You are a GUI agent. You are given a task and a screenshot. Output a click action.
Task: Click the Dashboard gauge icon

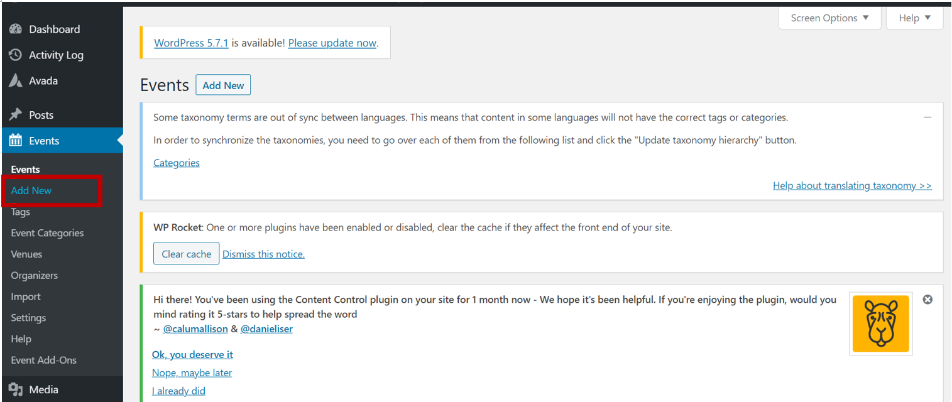tap(16, 29)
